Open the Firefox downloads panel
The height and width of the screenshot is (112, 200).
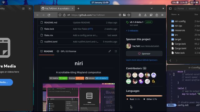pyautogui.click(x=145, y=15)
